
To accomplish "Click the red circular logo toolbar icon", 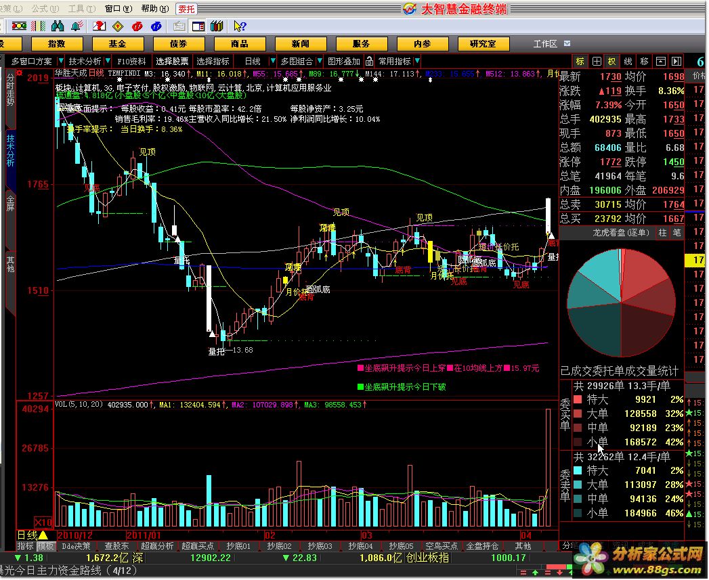I will (x=137, y=26).
